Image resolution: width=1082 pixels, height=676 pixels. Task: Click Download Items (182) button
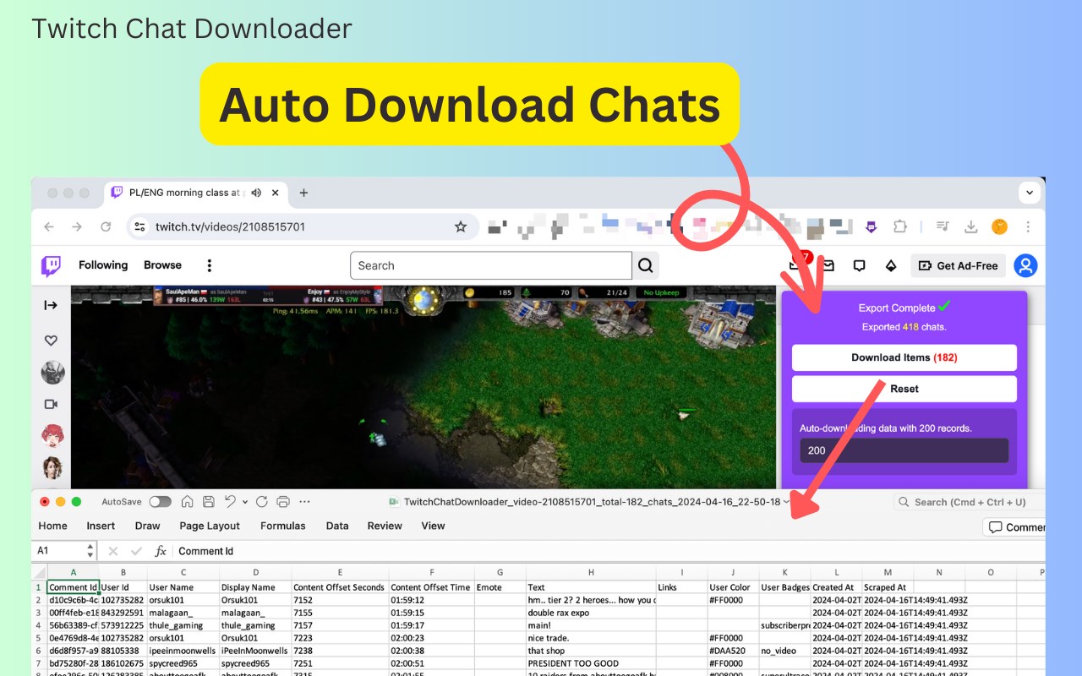tap(904, 357)
